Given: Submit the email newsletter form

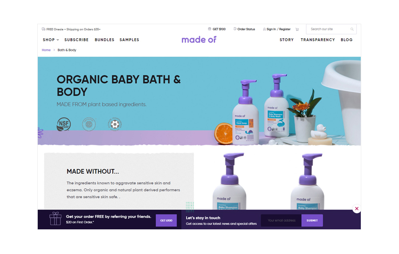Looking at the screenshot, I should (x=312, y=221).
